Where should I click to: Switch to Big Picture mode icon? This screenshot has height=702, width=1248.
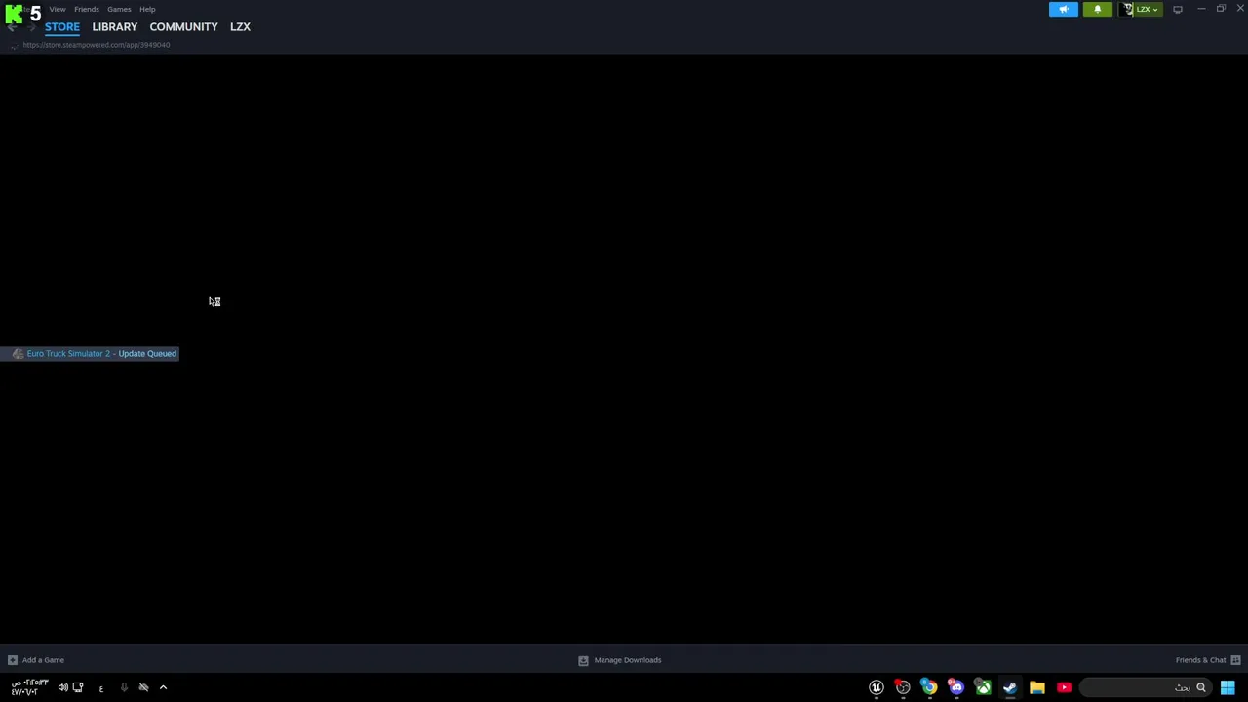click(x=1178, y=9)
